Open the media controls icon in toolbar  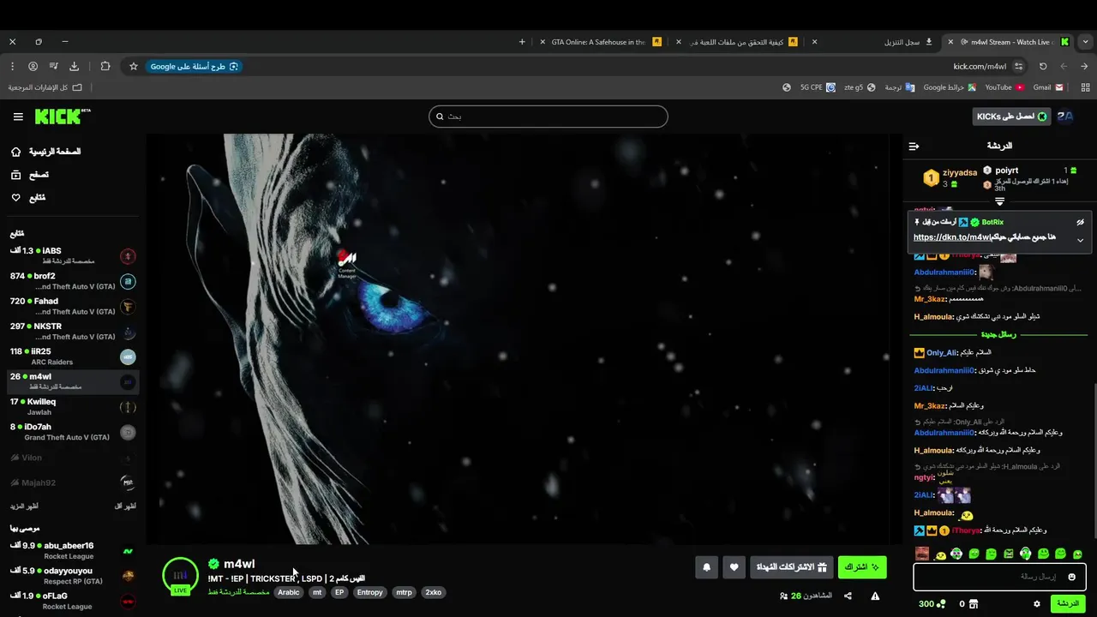pos(53,66)
